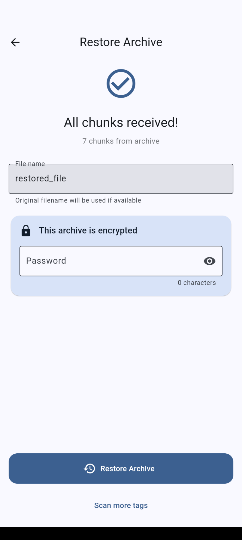Image resolution: width=242 pixels, height=540 pixels.
Task: Click the Original filename helper text
Action: [x=78, y=200]
